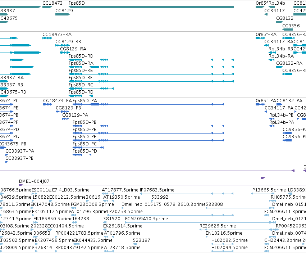Select the 533992 EST label
306x253 pixels.
click(160, 197)
